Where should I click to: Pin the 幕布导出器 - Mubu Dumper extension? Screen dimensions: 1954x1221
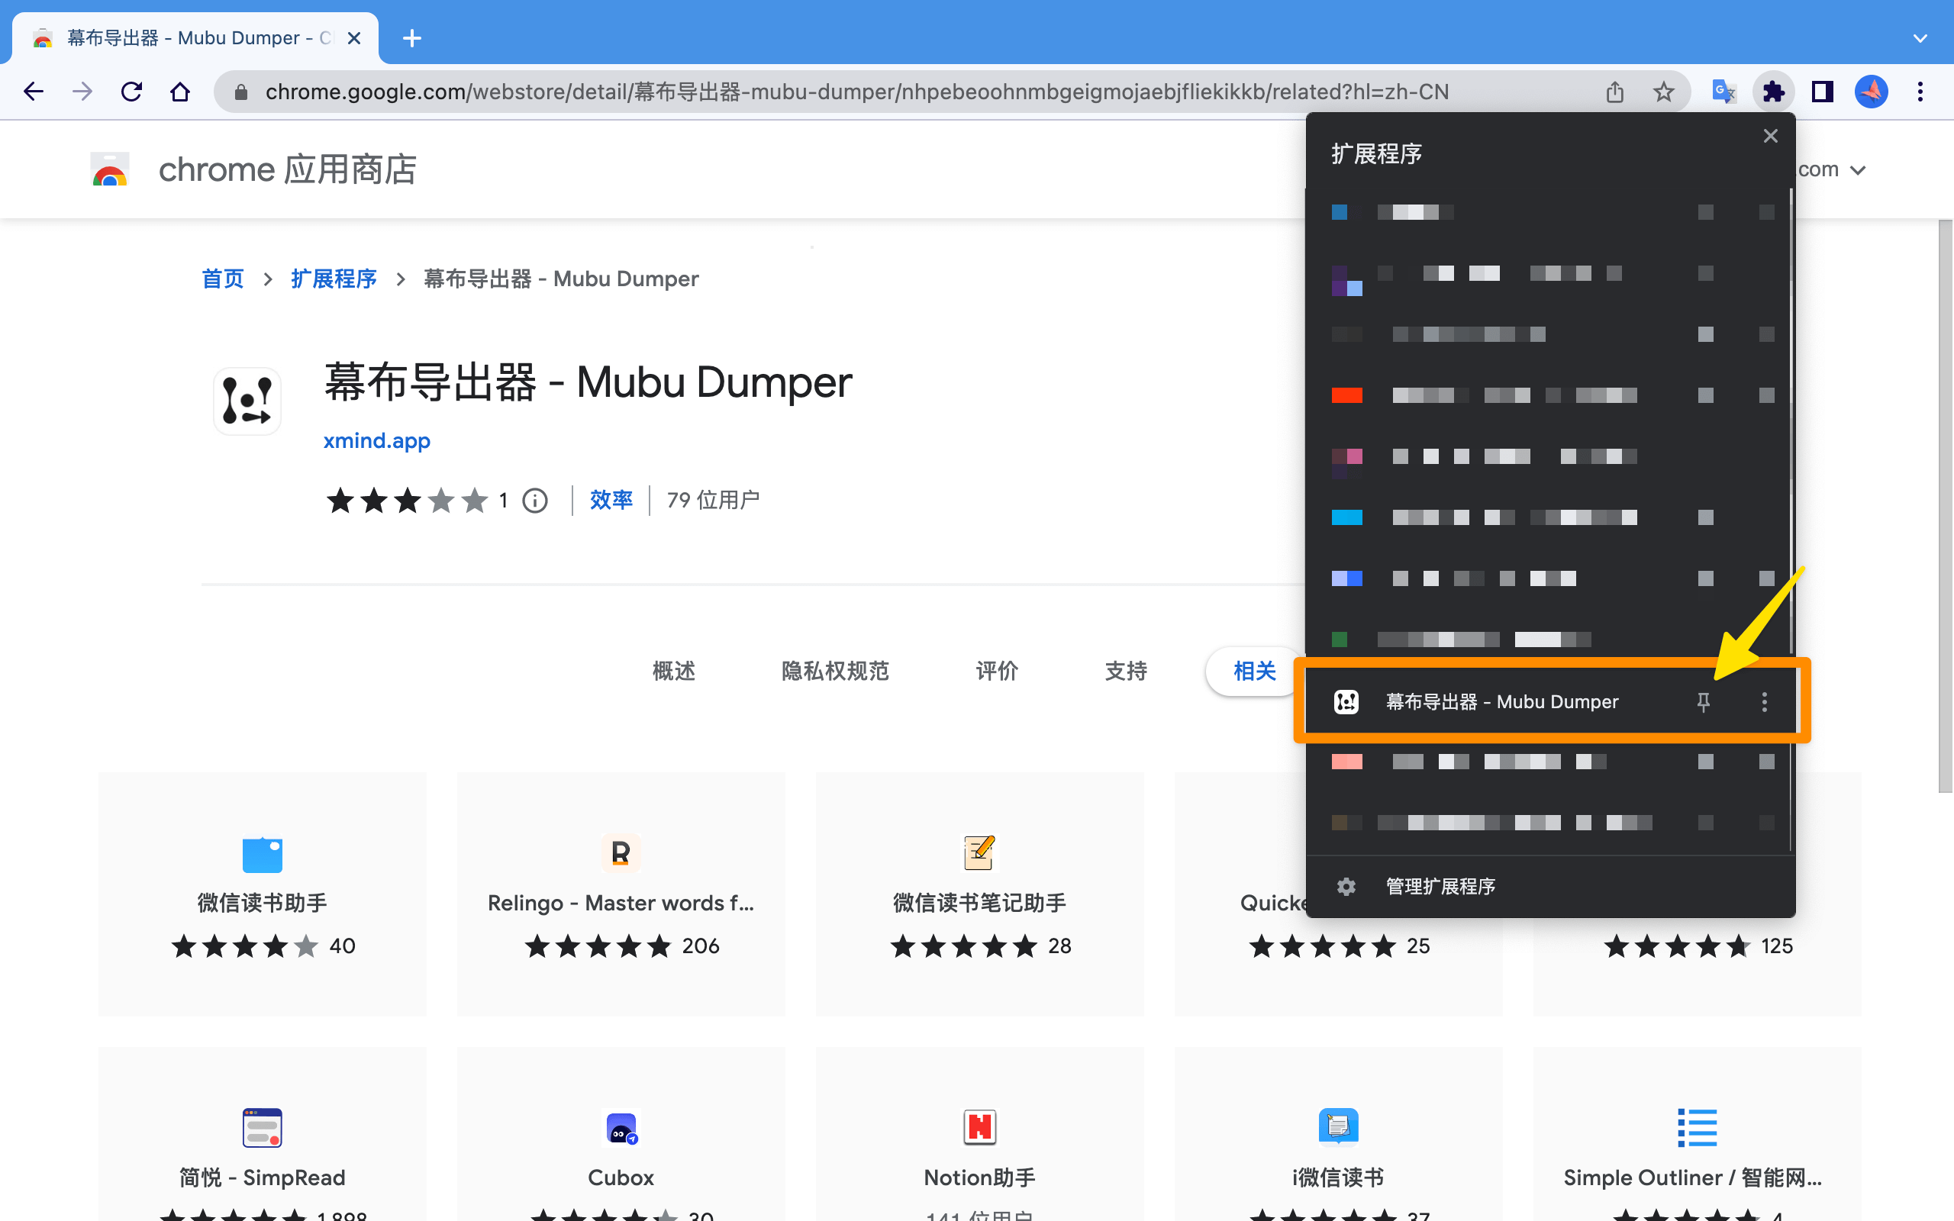[x=1703, y=702]
